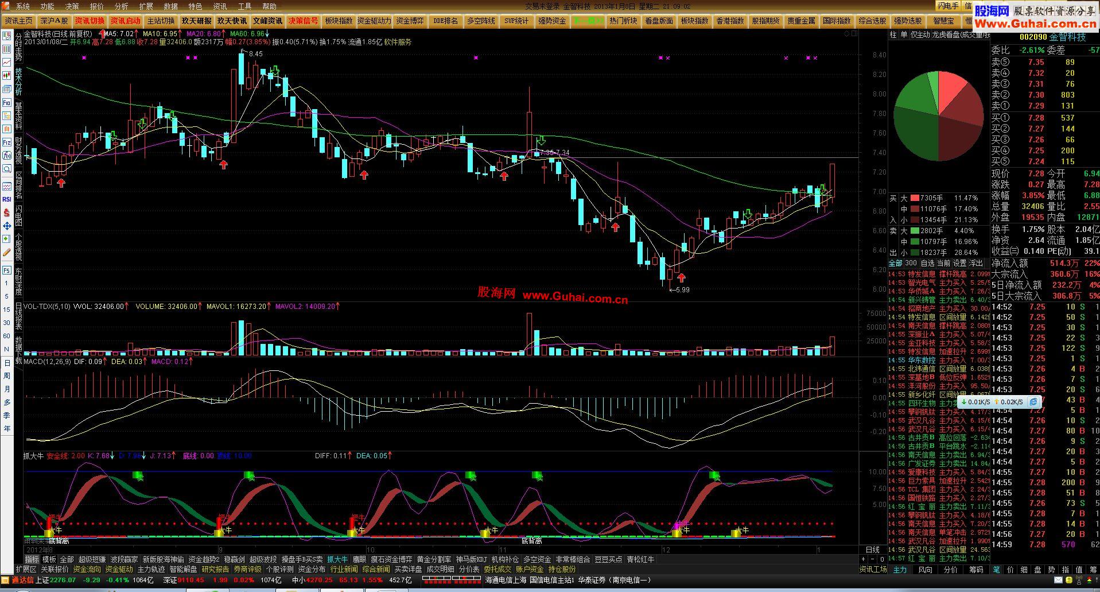Switch to the 年 yearly period
Screen dimensions: 1100x592
point(7,428)
